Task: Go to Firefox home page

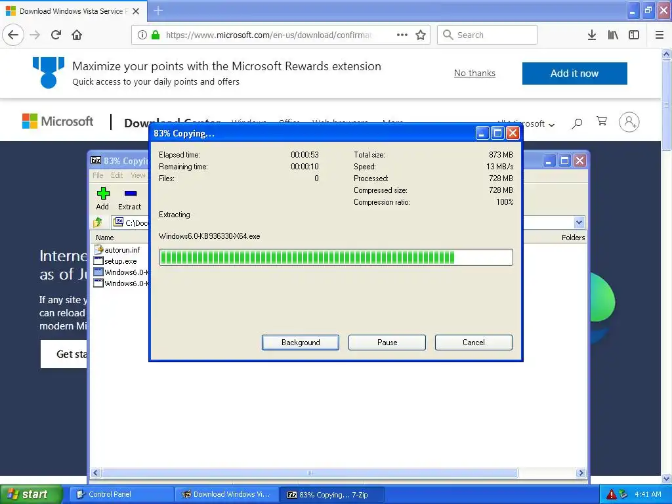Action: click(77, 35)
